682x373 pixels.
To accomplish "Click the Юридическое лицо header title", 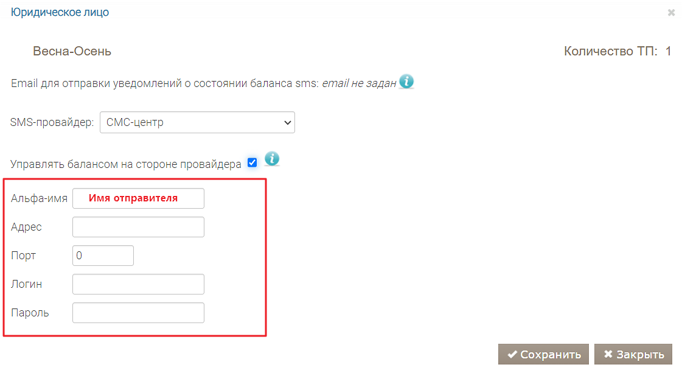I will coord(60,12).
